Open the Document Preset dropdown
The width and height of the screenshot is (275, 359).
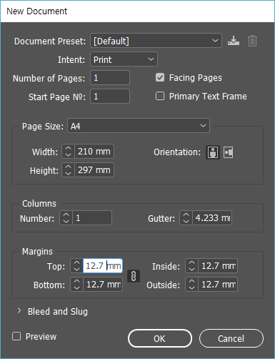[156, 41]
